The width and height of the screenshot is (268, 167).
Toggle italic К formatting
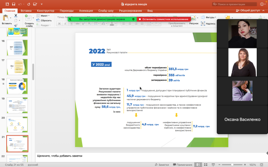65,24
